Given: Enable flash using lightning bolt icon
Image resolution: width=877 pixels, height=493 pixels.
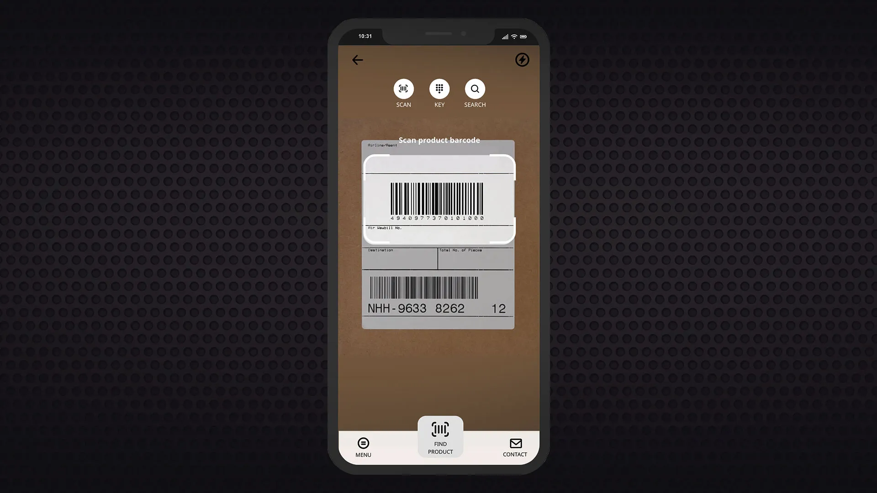Looking at the screenshot, I should 522,60.
